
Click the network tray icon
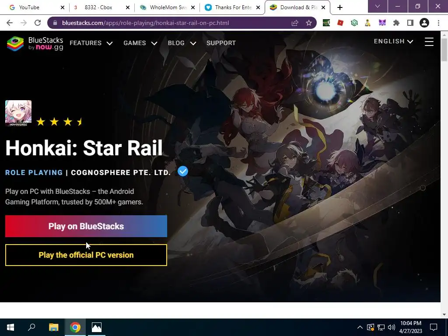pos(381,327)
